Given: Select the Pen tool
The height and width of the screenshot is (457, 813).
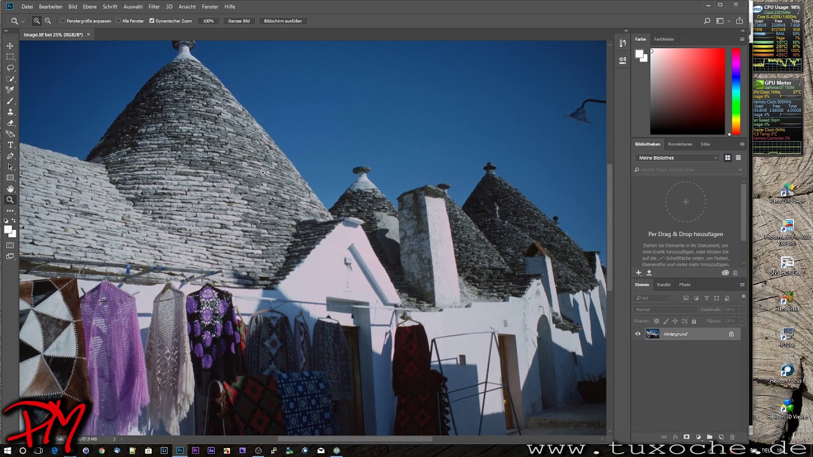Looking at the screenshot, I should click(10, 156).
